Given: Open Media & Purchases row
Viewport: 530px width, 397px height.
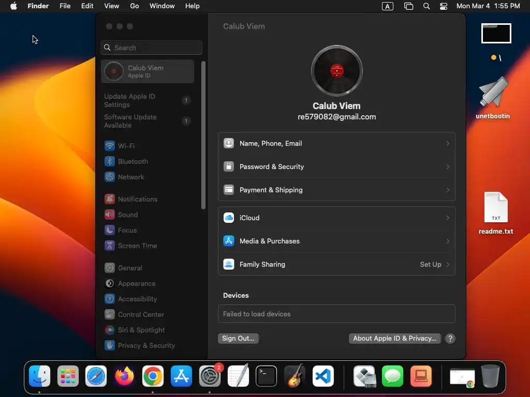Looking at the screenshot, I should point(336,241).
